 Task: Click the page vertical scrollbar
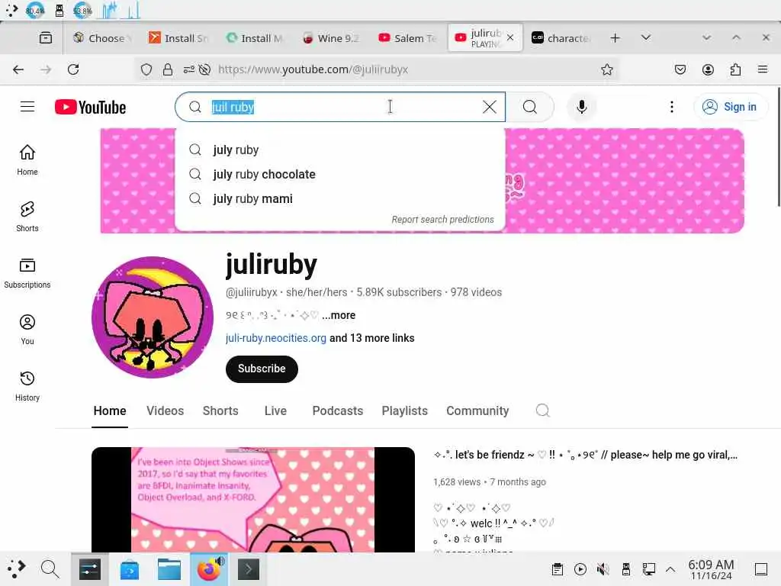point(779,146)
